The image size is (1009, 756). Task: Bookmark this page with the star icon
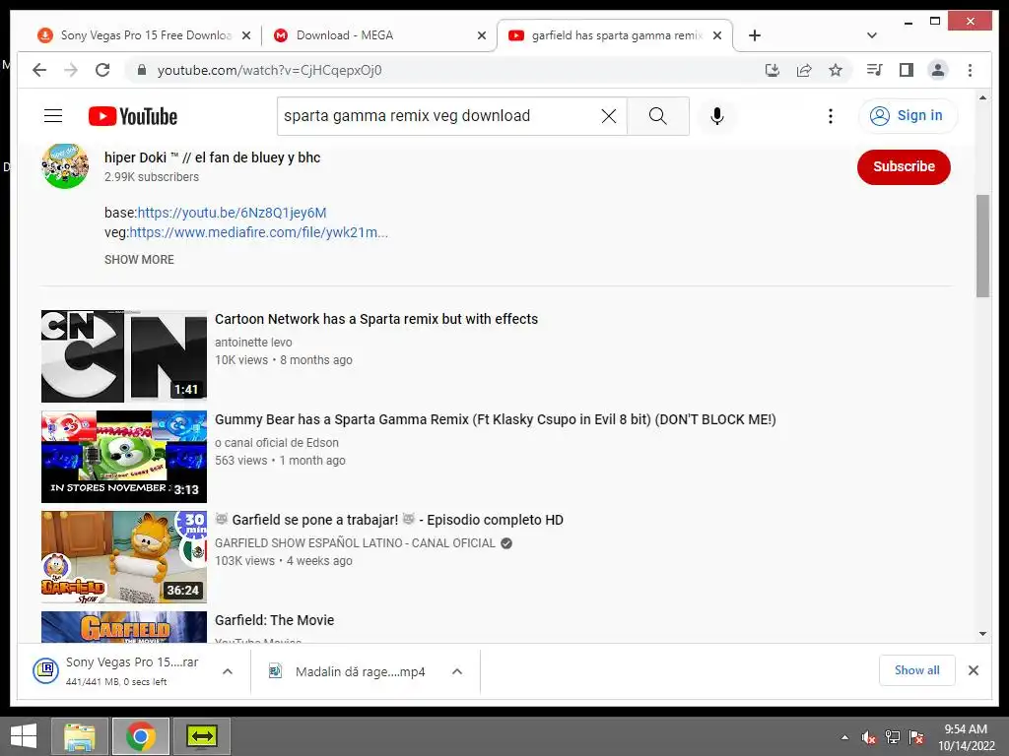tap(836, 70)
